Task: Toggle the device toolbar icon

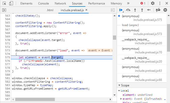Action: (11, 3)
